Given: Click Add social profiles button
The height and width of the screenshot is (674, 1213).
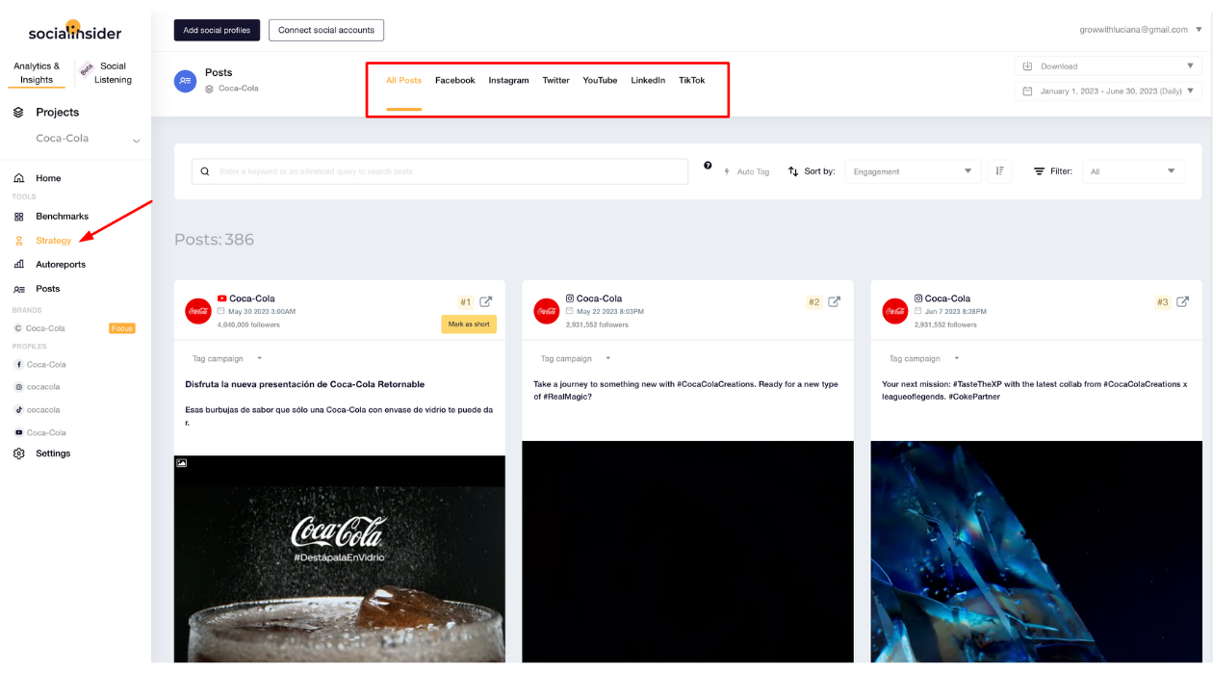Looking at the screenshot, I should pyautogui.click(x=217, y=30).
